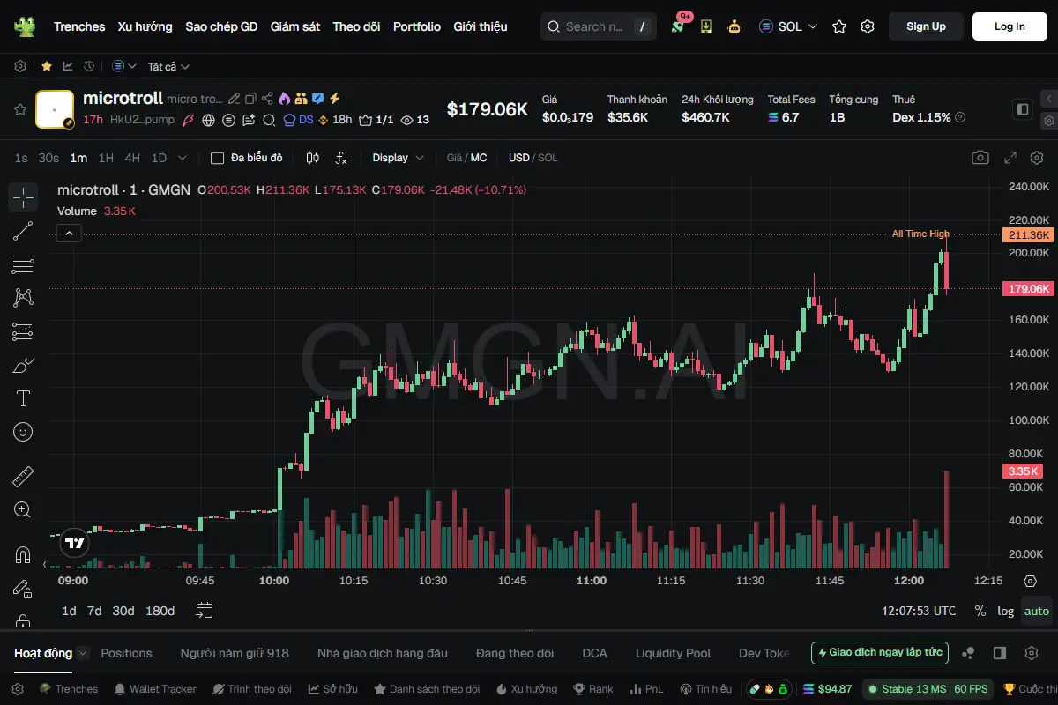This screenshot has width=1058, height=705.
Task: Tick the Đa biểu đồ checkbox
Action: (217, 158)
